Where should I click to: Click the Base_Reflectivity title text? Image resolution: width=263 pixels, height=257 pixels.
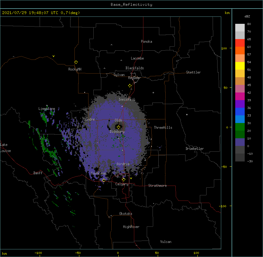131,5
